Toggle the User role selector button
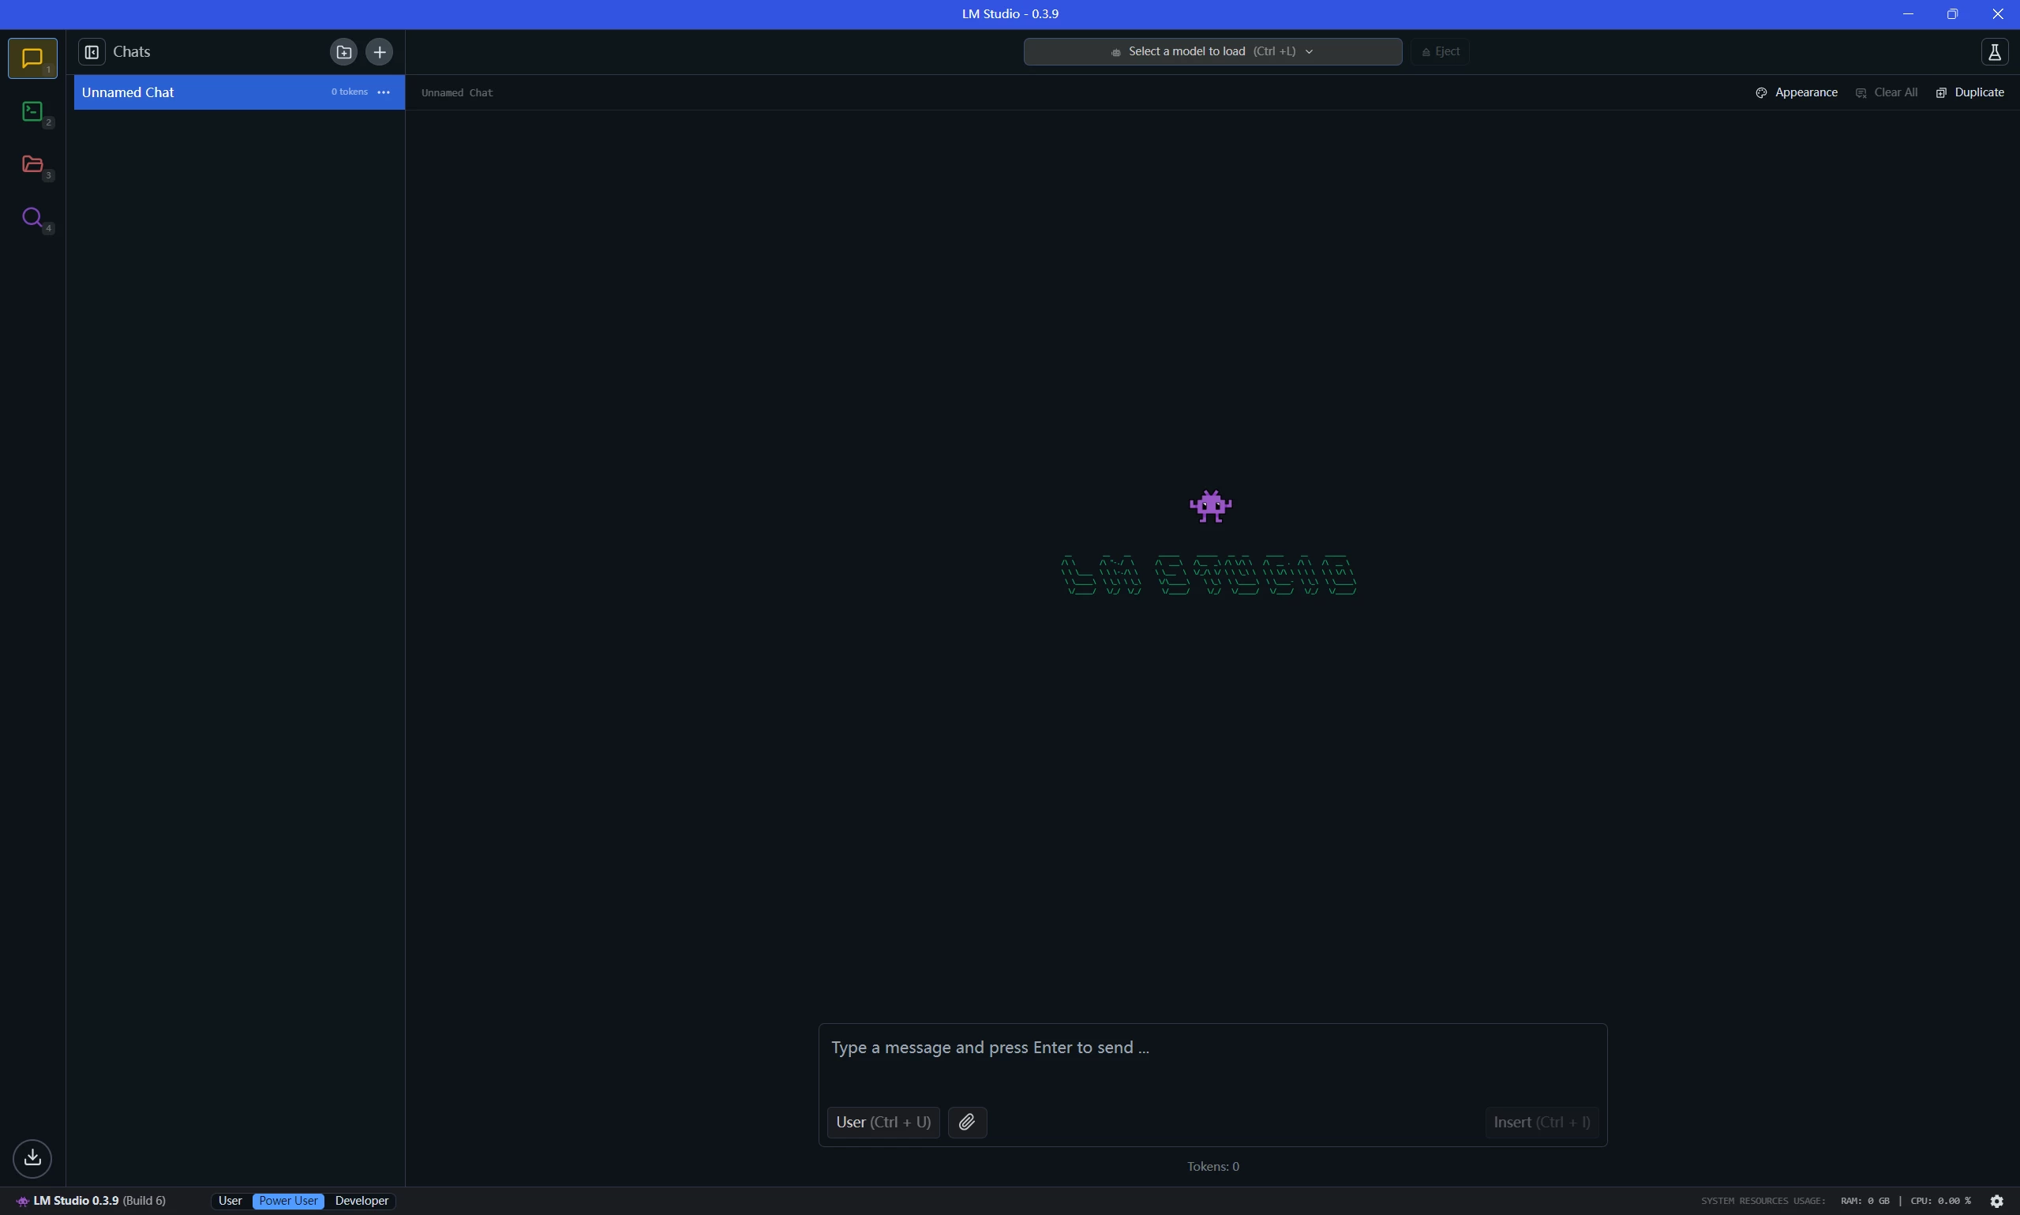This screenshot has width=2020, height=1215. click(883, 1122)
